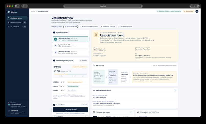The image size is (206, 124).
Task: Click the Synthetic patient step 1 number
Action: (54, 33)
